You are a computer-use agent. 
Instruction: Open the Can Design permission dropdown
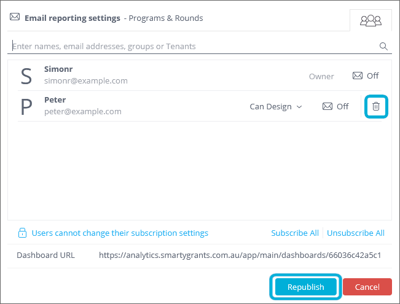[276, 106]
